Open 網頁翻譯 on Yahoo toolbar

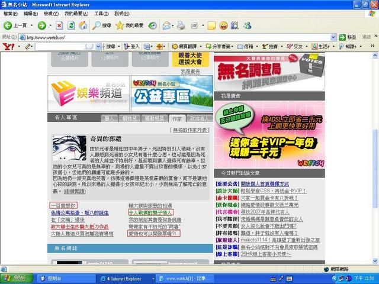pos(184,46)
